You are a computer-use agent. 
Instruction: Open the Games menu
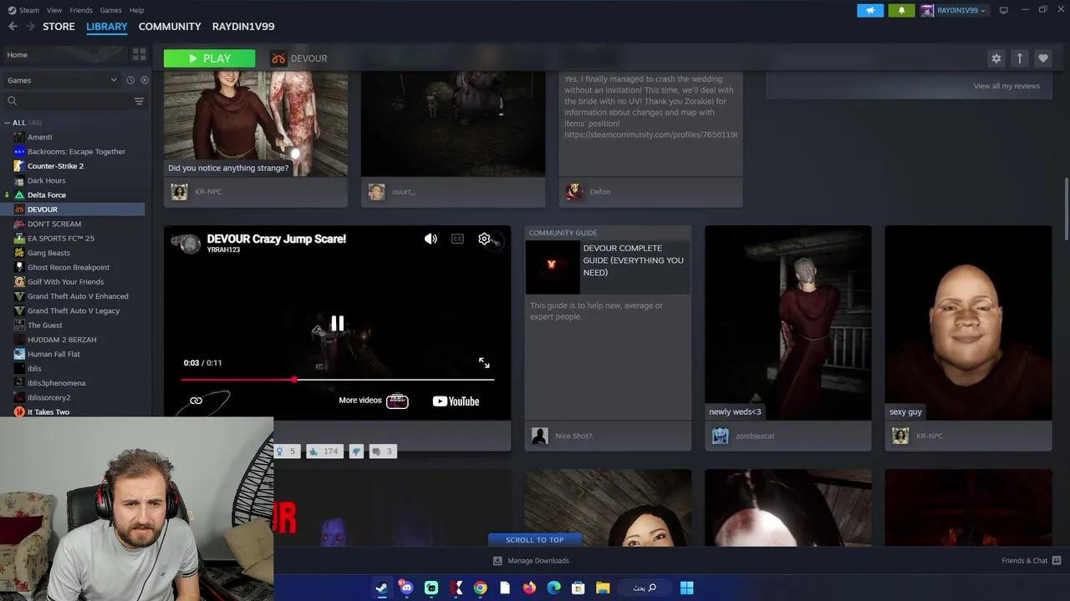click(110, 10)
